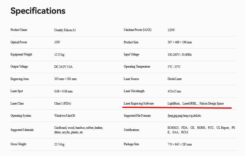
Task: Select the Optical Power 10W value
Action: (57, 42)
